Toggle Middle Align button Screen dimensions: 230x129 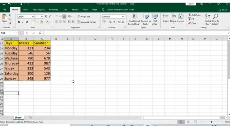click(60, 16)
